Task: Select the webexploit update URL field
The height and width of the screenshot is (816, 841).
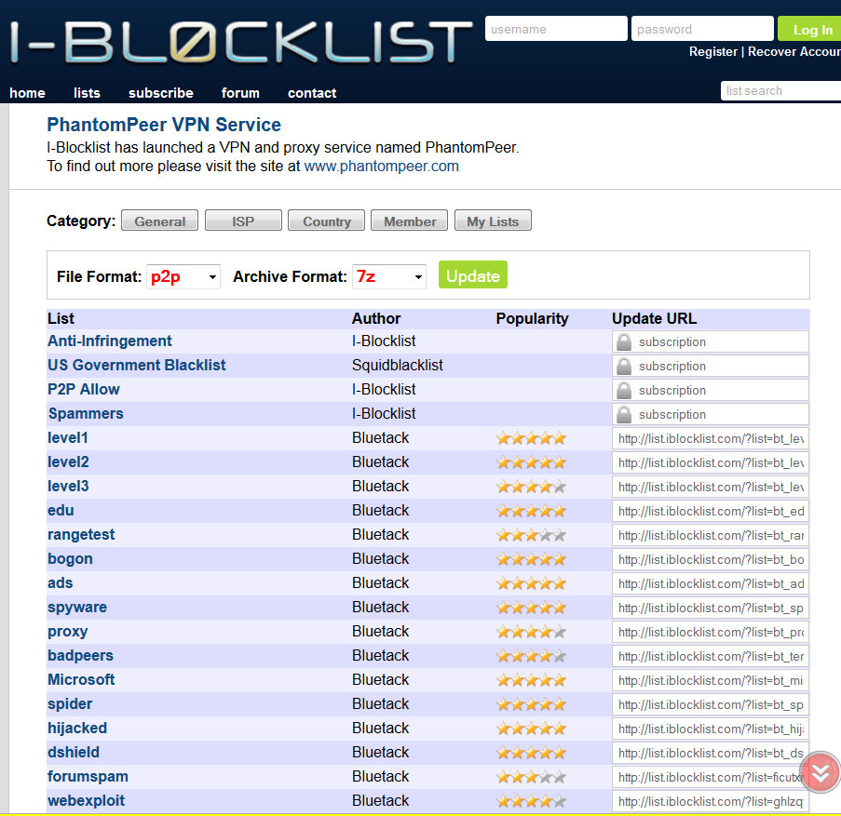Action: point(710,801)
